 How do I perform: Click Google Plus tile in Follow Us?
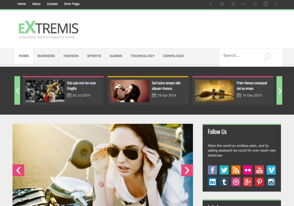point(247,182)
